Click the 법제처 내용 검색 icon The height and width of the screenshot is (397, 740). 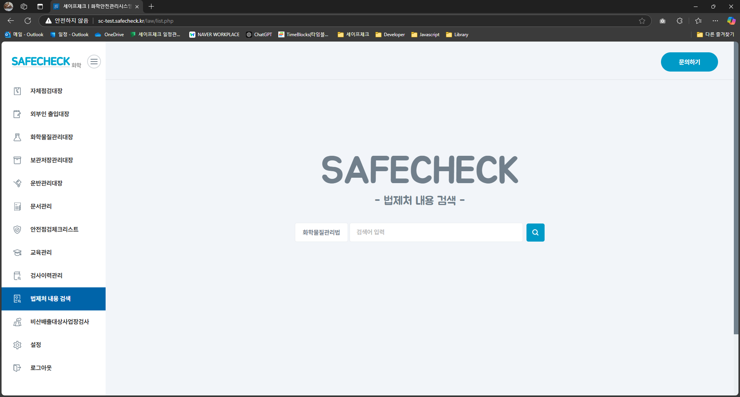click(17, 299)
